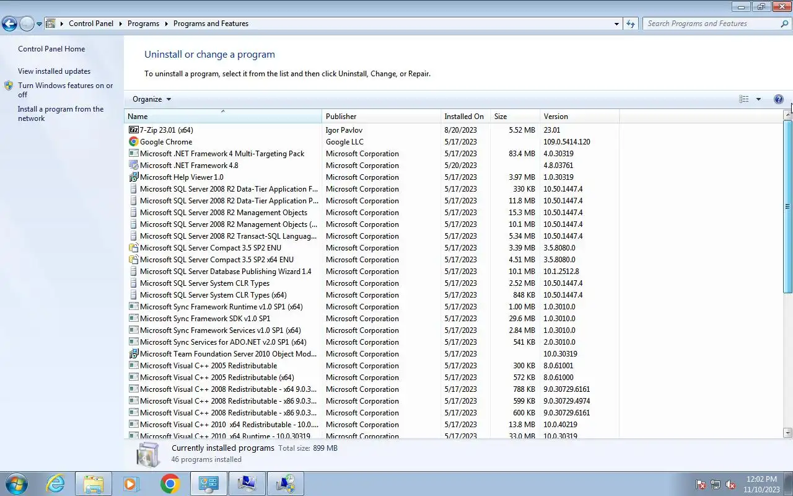793x496 pixels.
Task: Click the Microsoft .NET Framework 4.8 icon
Action: click(133, 166)
